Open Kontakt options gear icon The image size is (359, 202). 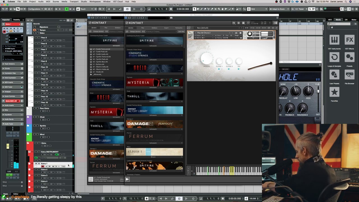238,23
